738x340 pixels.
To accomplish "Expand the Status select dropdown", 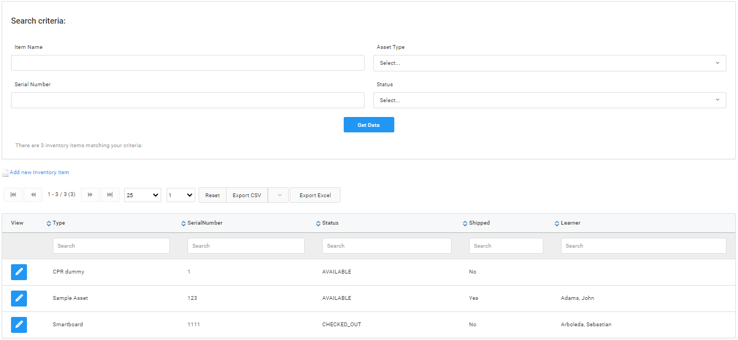I will pyautogui.click(x=549, y=101).
